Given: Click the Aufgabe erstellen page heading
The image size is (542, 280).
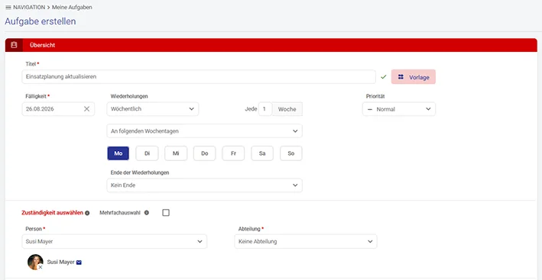Looking at the screenshot, I should coord(40,21).
